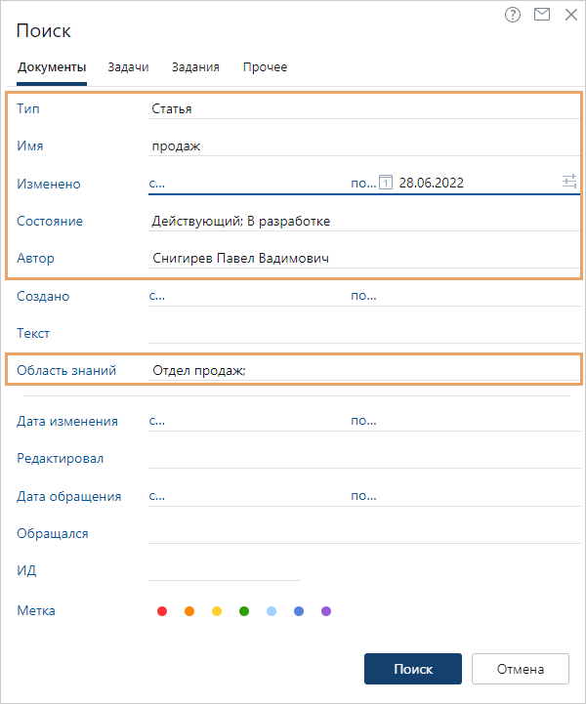Viewport: 586px width, 704px height.
Task: Open the calendar icon beside 28.06.2022
Action: [x=386, y=183]
